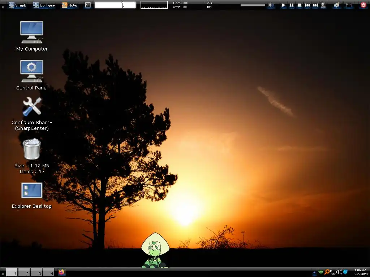
Task: Select the "My Computer" label
Action: click(32, 49)
